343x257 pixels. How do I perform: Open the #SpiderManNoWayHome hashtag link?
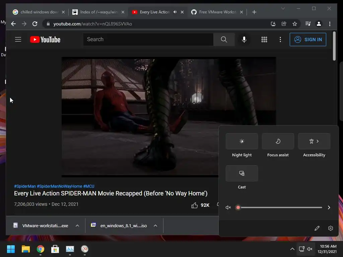point(60,186)
